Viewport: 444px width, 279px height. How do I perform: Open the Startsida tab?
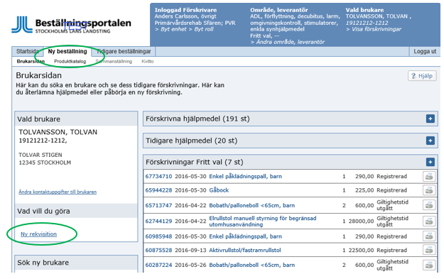pyautogui.click(x=27, y=52)
